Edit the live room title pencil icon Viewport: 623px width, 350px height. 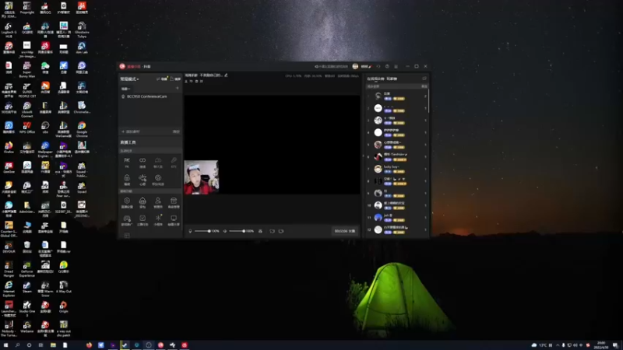coord(226,75)
